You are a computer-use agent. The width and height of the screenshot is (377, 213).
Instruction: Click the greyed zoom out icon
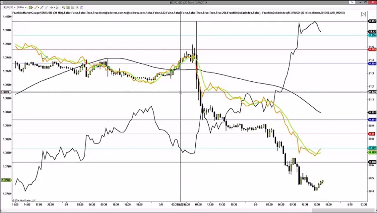pos(47,7)
